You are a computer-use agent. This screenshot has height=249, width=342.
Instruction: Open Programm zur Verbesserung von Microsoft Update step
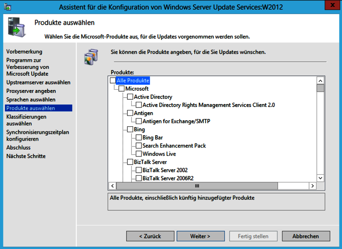28,67
